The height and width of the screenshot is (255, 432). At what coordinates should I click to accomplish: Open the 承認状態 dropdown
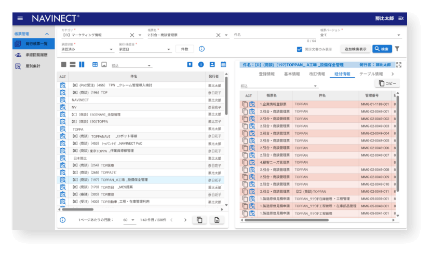111,50
